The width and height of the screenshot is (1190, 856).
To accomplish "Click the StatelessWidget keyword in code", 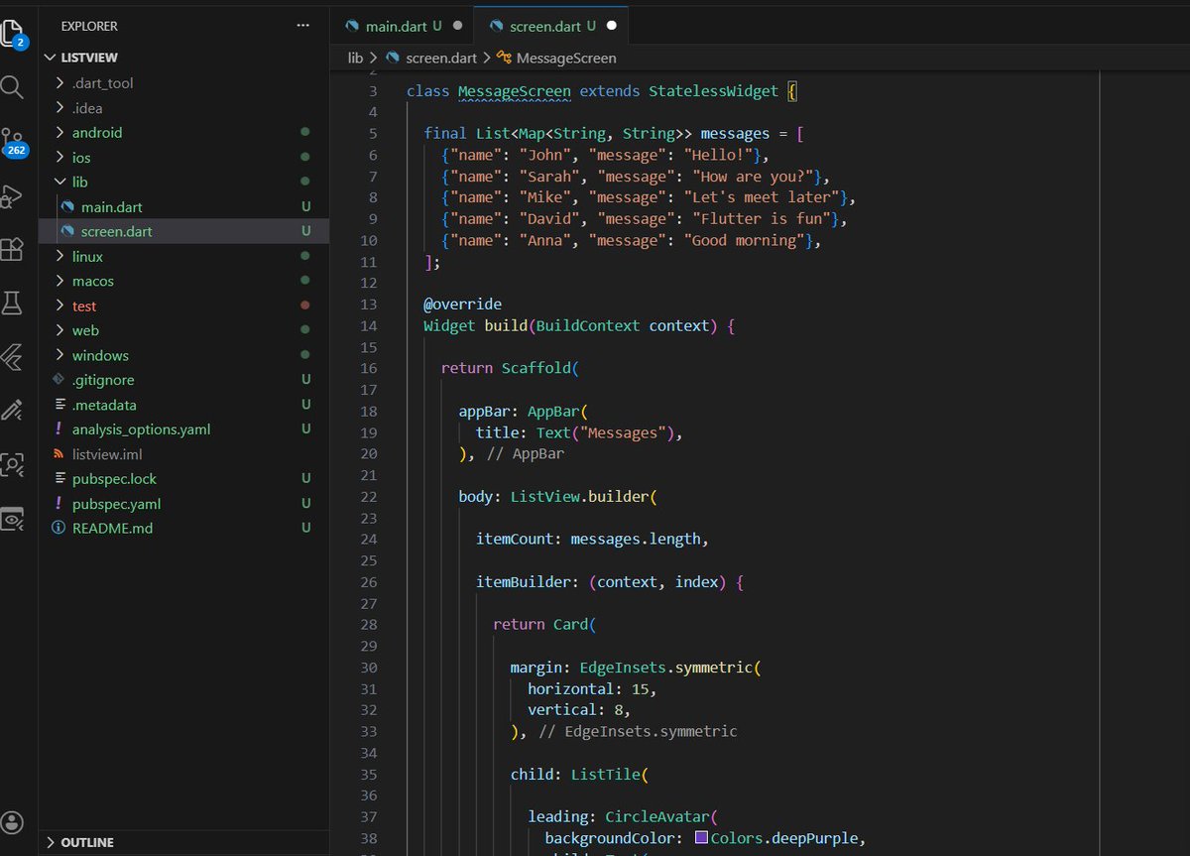I will click(x=713, y=91).
